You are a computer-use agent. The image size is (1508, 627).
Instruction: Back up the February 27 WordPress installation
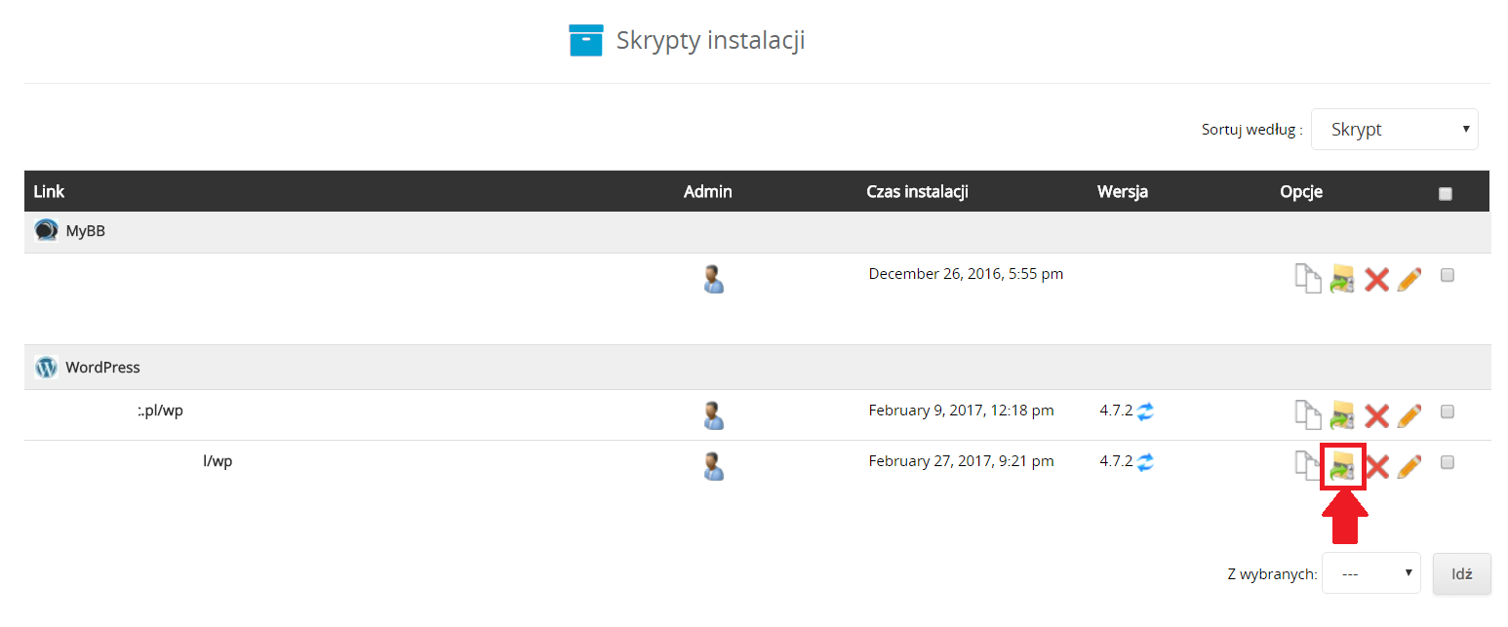pos(1342,466)
